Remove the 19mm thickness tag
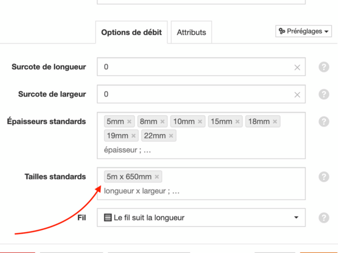This screenshot has height=253, width=338. (134, 135)
